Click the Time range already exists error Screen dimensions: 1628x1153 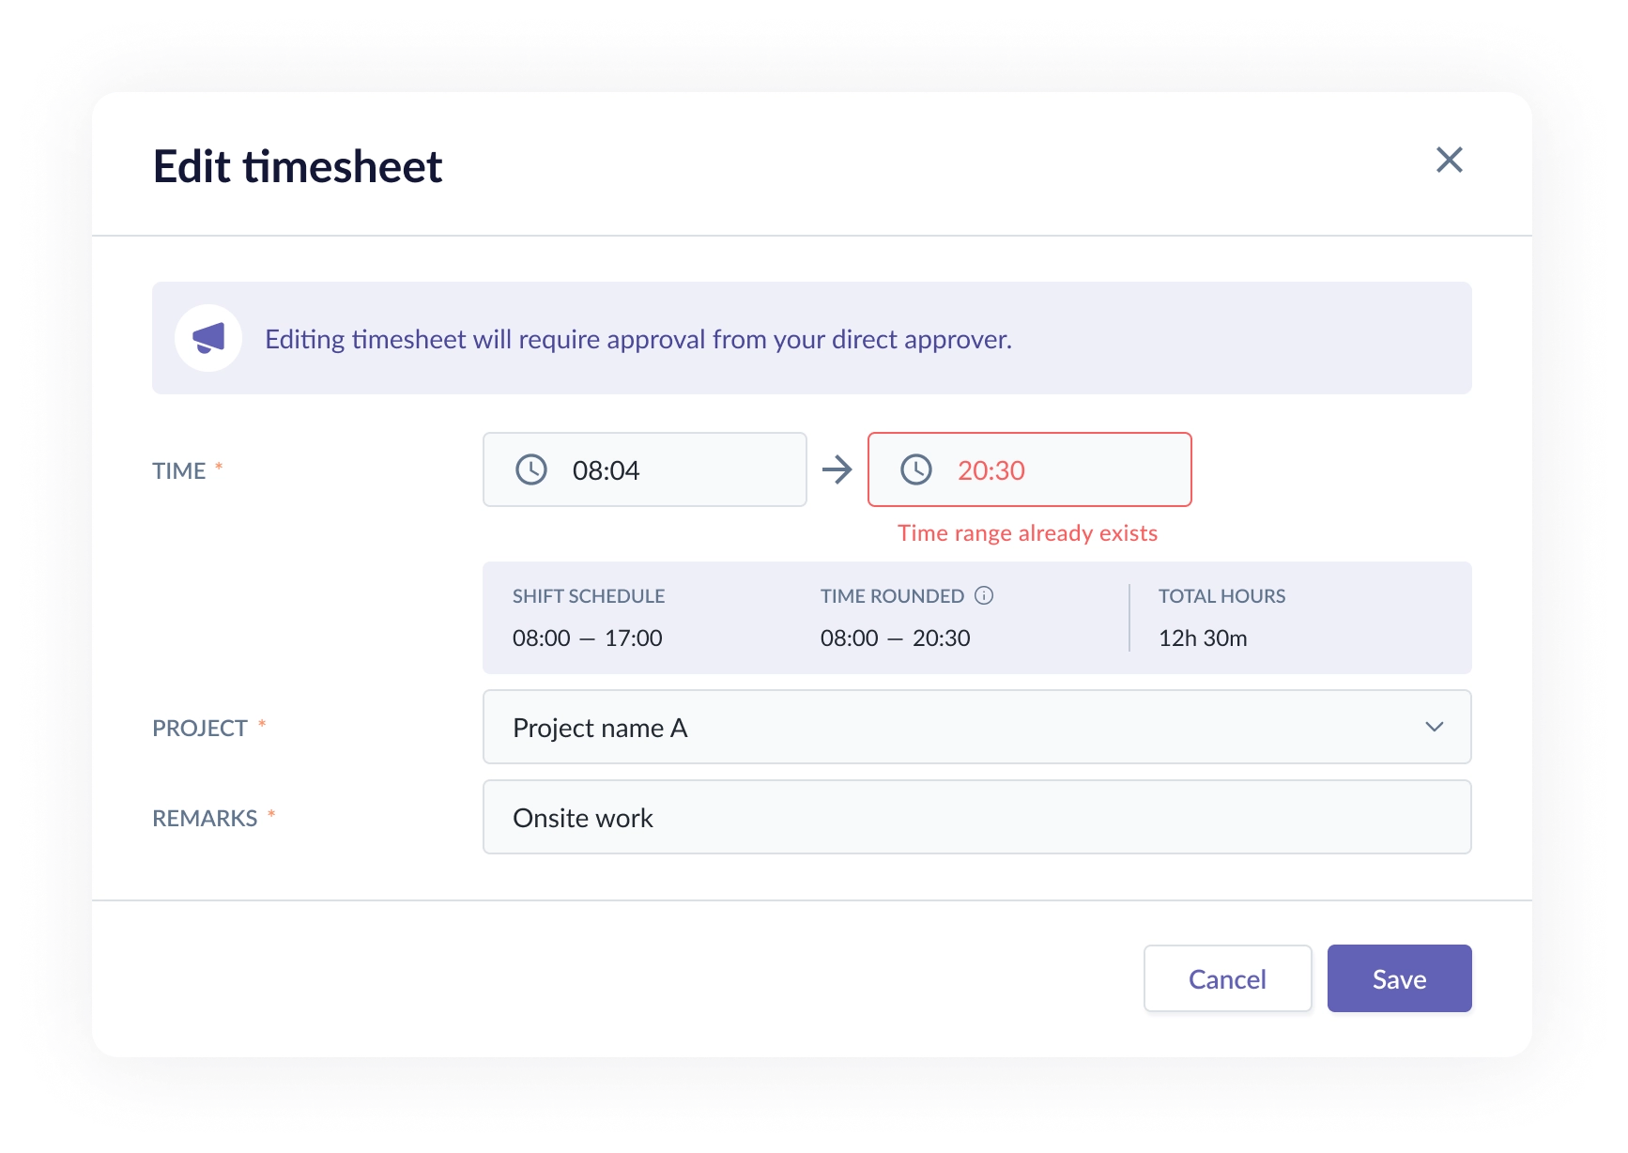[1027, 533]
